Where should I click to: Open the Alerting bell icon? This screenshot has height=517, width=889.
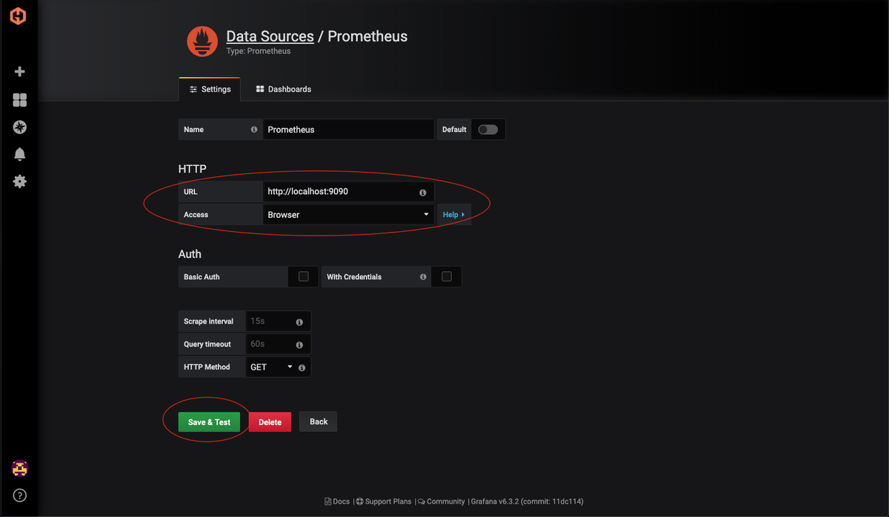[x=20, y=154]
